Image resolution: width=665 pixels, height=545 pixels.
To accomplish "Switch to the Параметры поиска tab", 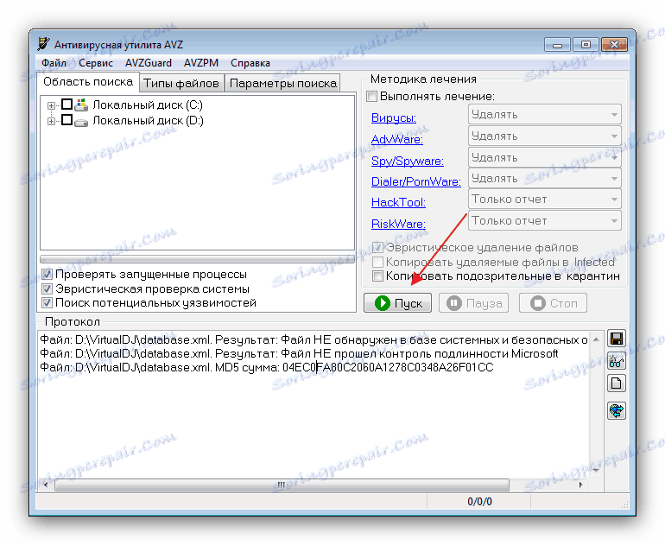I will (283, 83).
